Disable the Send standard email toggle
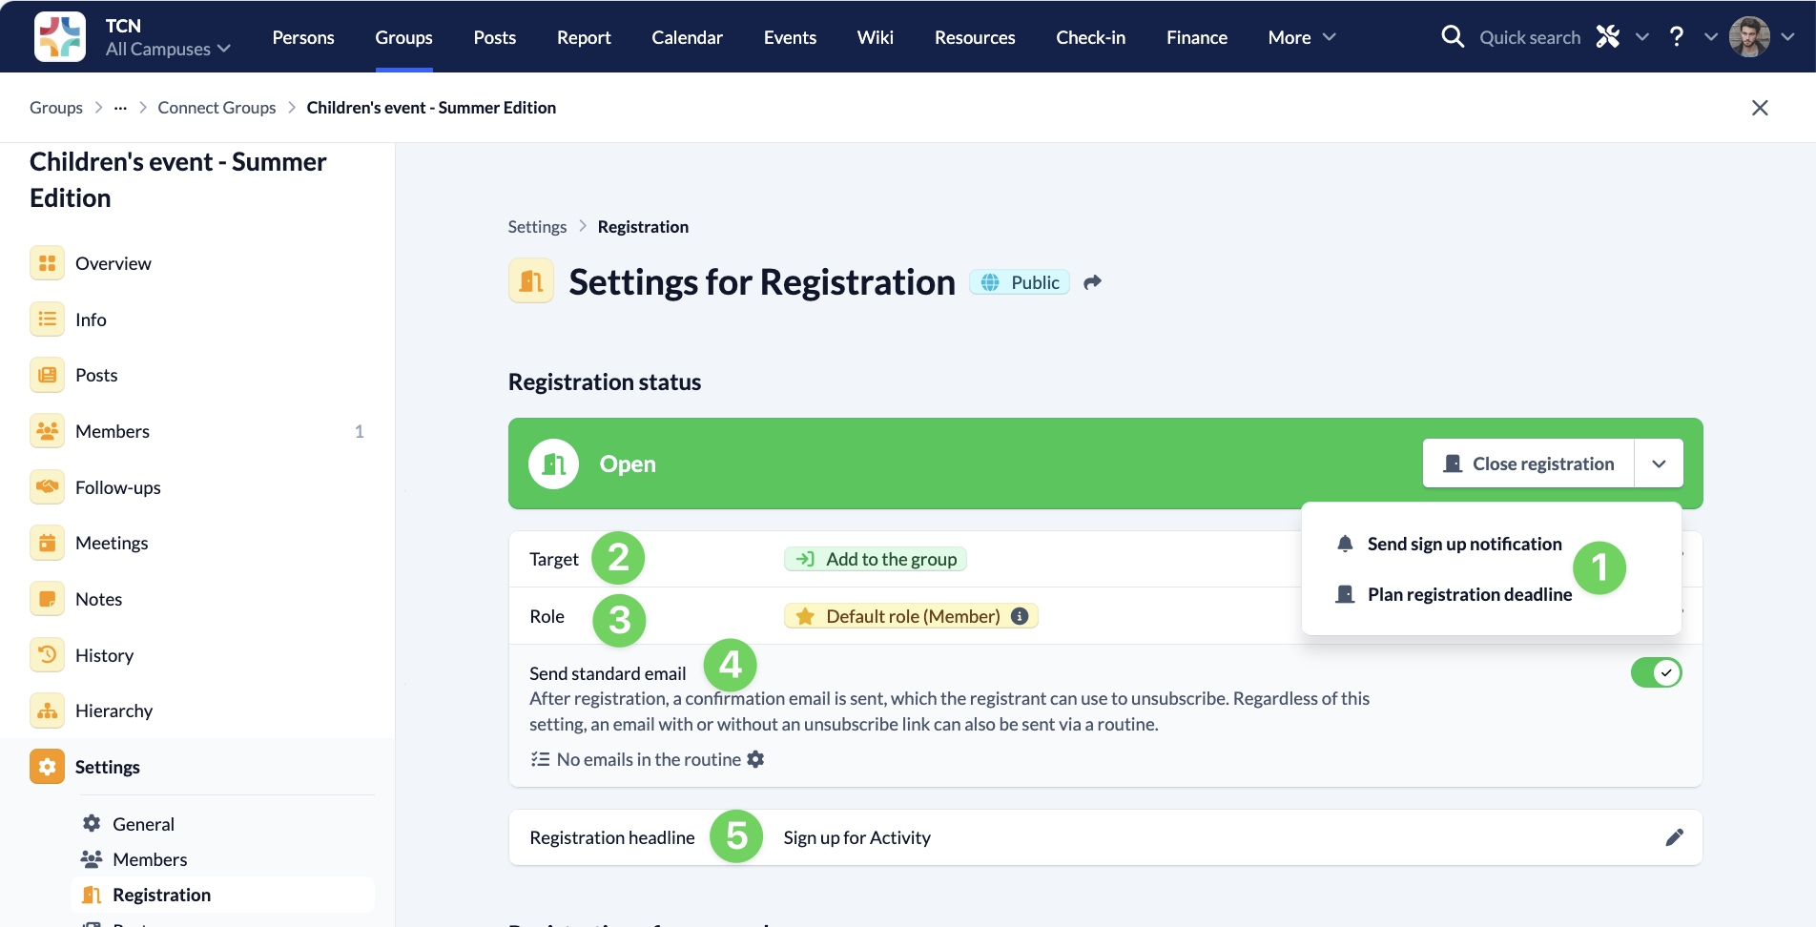 (x=1656, y=672)
